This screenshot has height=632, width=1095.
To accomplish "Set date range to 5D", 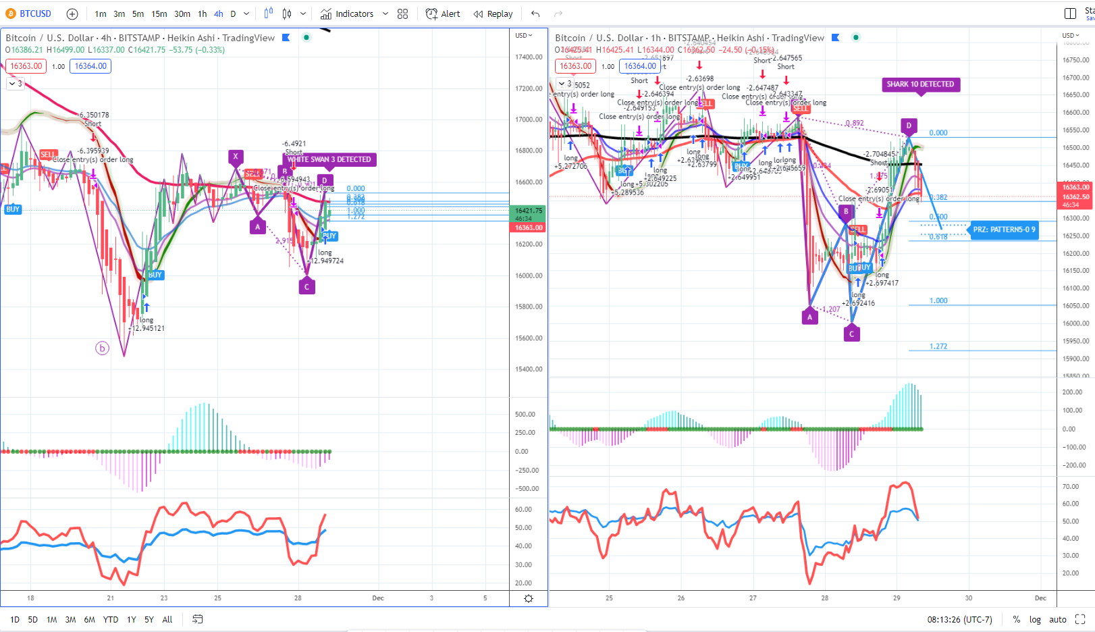I will coord(32,619).
